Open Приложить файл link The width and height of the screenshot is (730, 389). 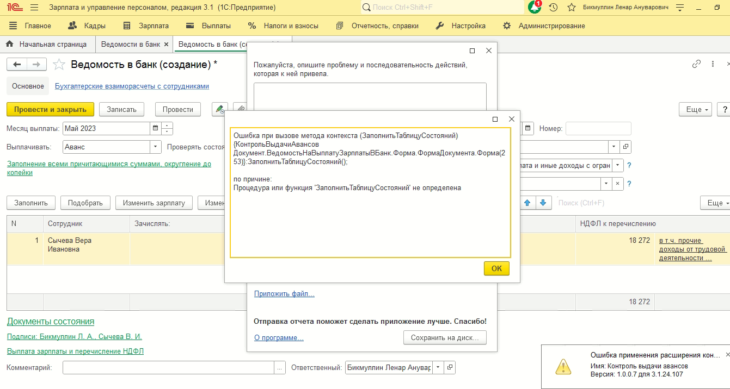point(284,294)
